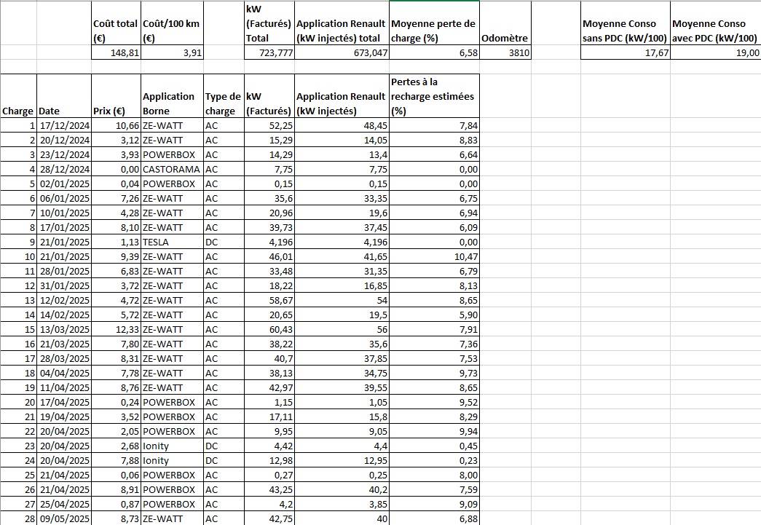Select Pertes à la recharge estimées header

coord(434,96)
